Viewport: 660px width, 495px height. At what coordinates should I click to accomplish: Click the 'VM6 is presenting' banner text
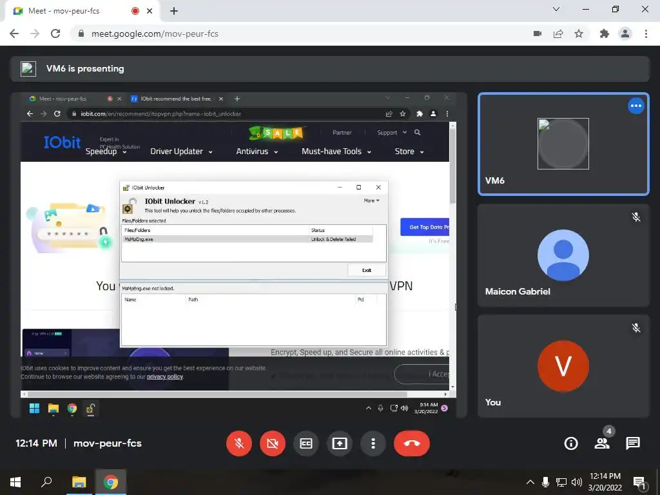point(85,68)
